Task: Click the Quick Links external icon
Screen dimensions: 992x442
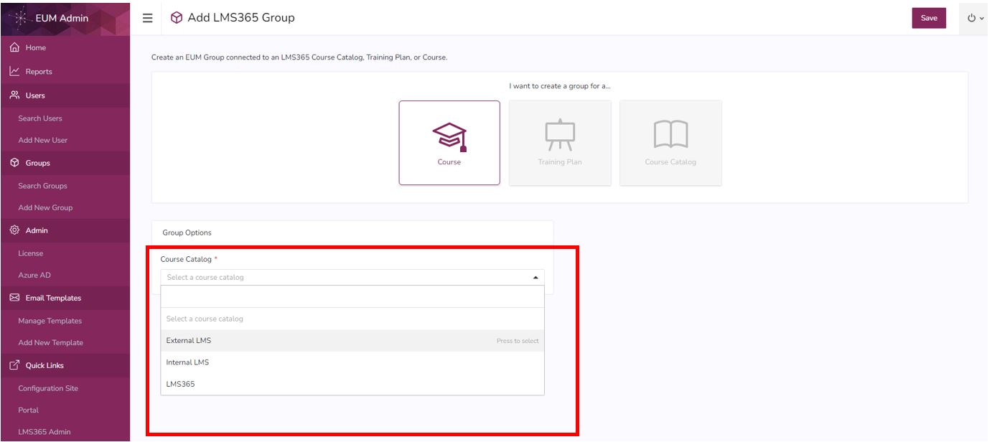Action: [x=14, y=365]
